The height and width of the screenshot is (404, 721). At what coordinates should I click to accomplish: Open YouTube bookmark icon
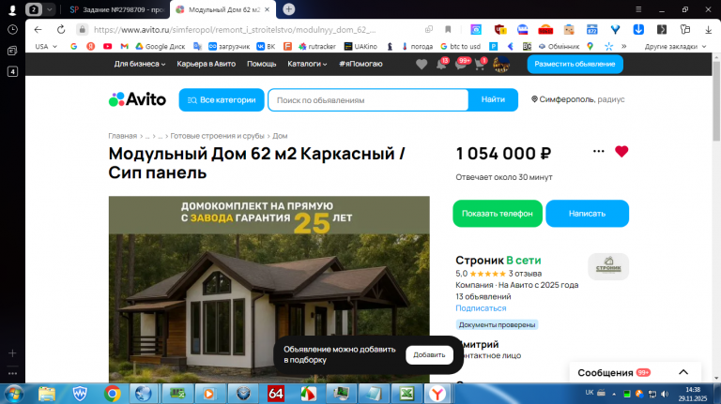[x=107, y=46]
